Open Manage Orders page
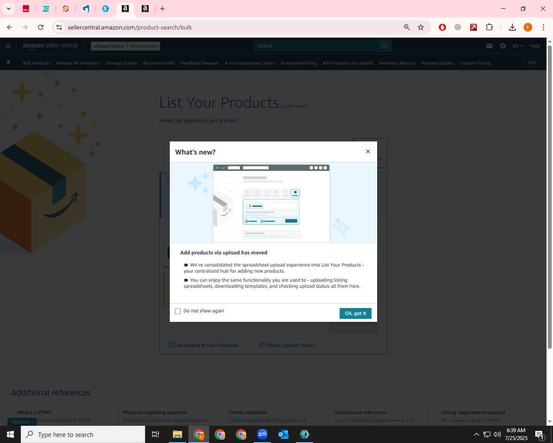This screenshot has height=443, width=553. click(x=121, y=63)
